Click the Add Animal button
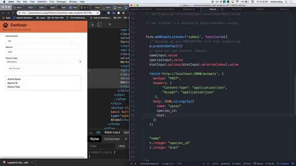This screenshot has height=166, width=296. [x=14, y=69]
